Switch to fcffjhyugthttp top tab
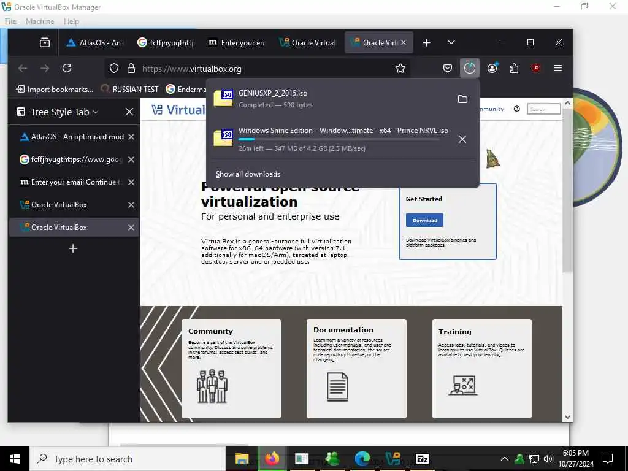 click(167, 42)
